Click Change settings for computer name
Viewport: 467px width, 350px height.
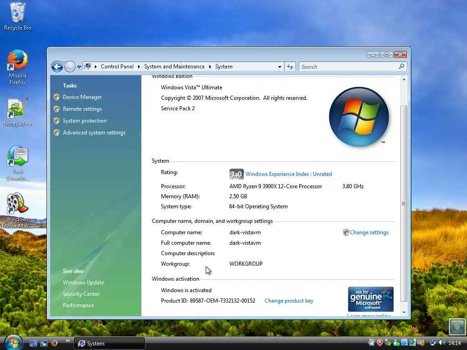click(369, 232)
